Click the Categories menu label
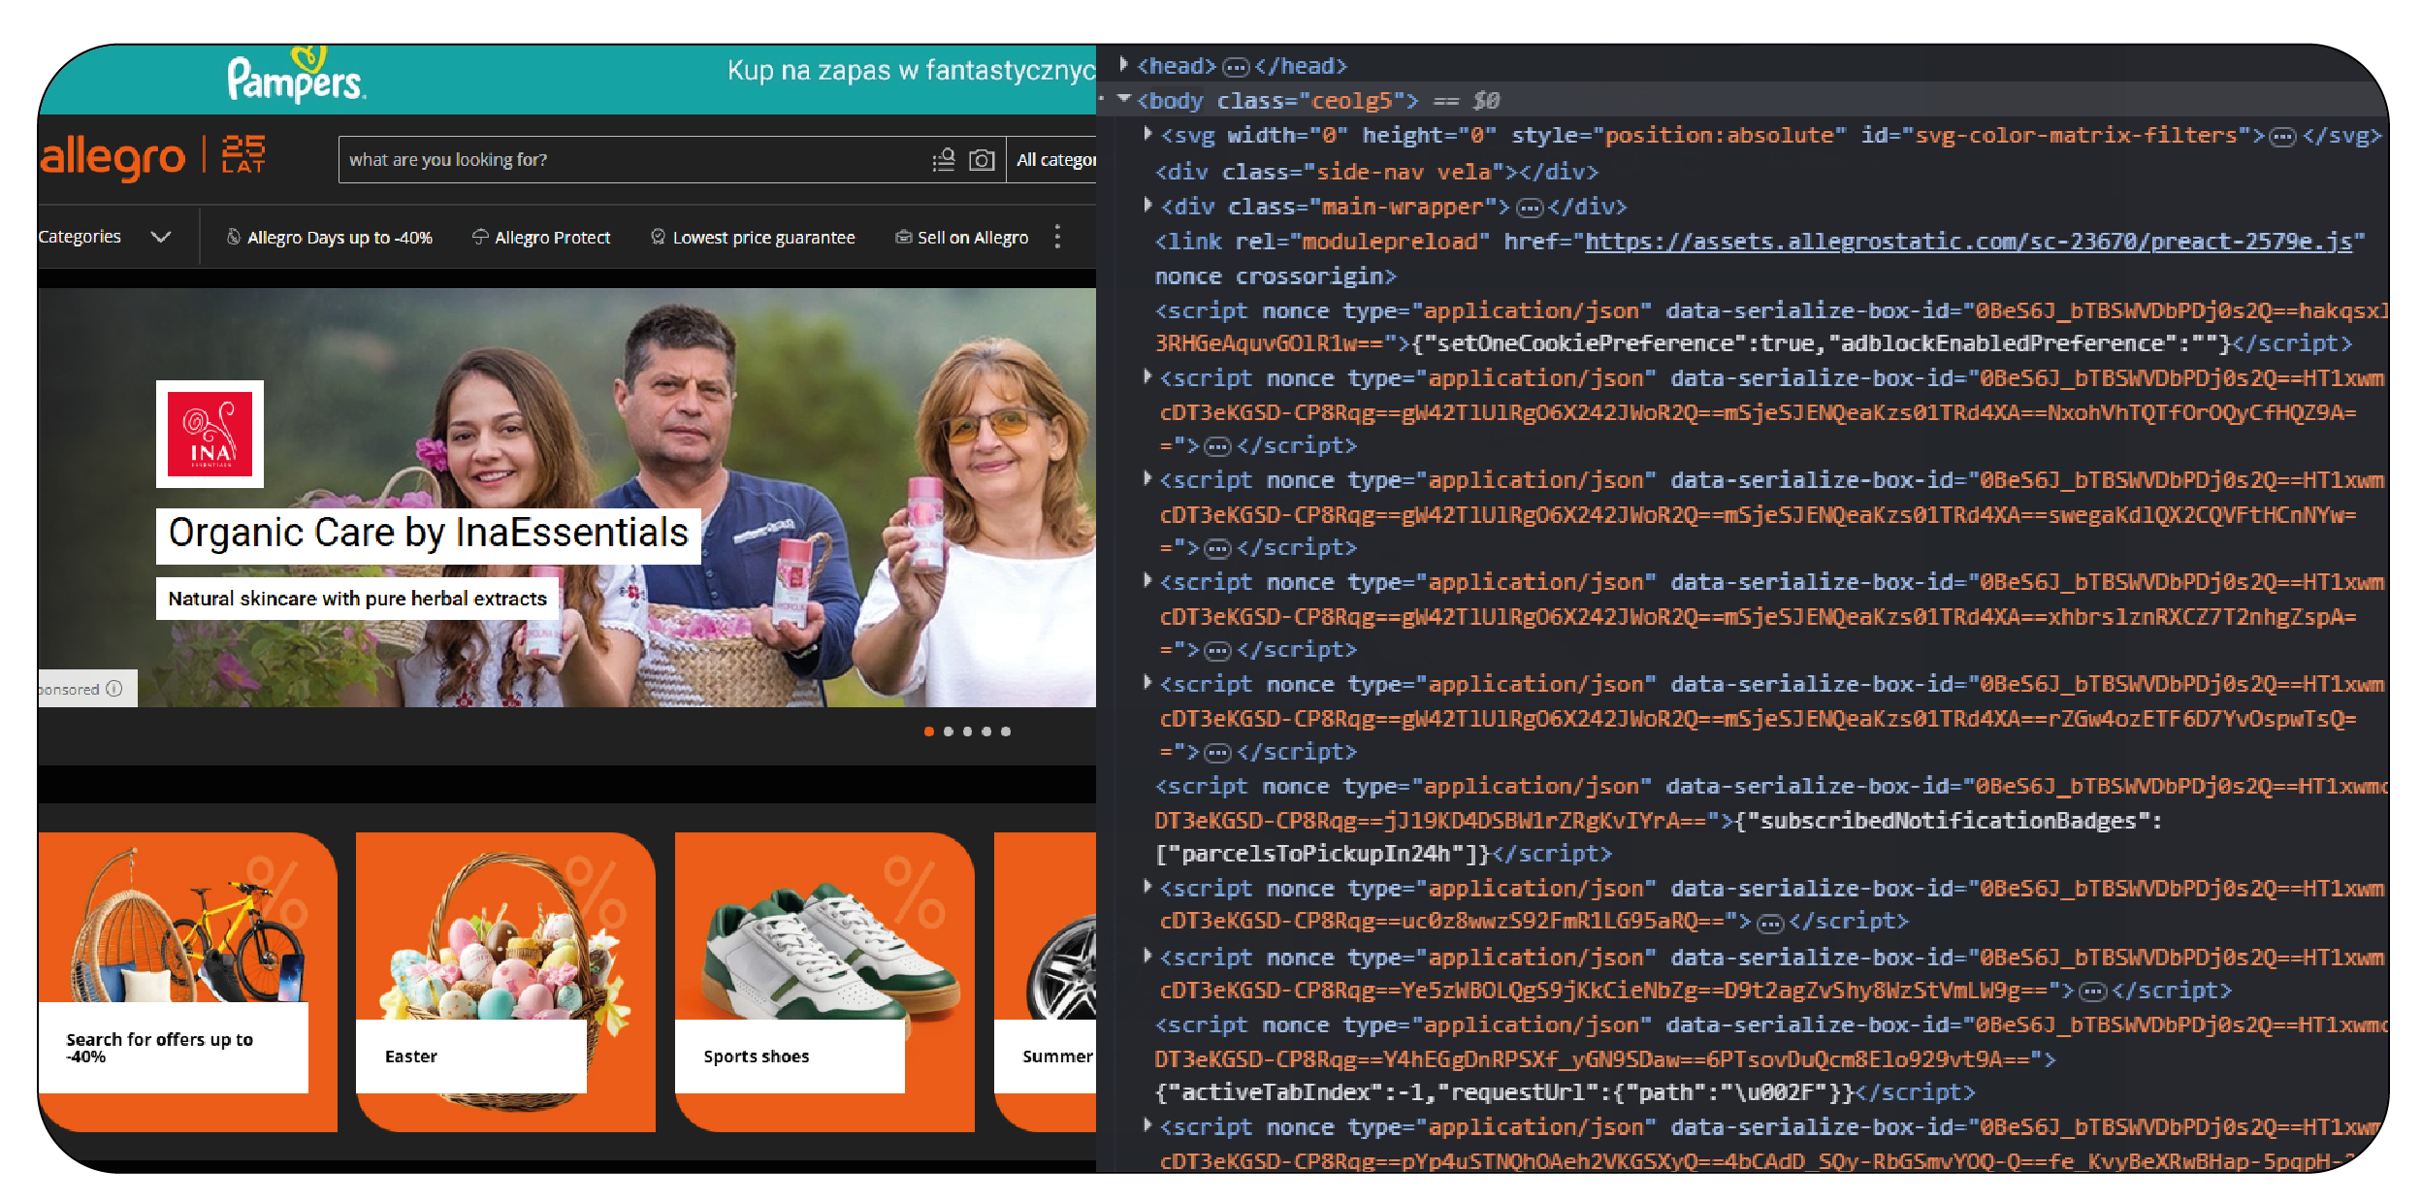Screen dimensions: 2422x1203 (80, 237)
